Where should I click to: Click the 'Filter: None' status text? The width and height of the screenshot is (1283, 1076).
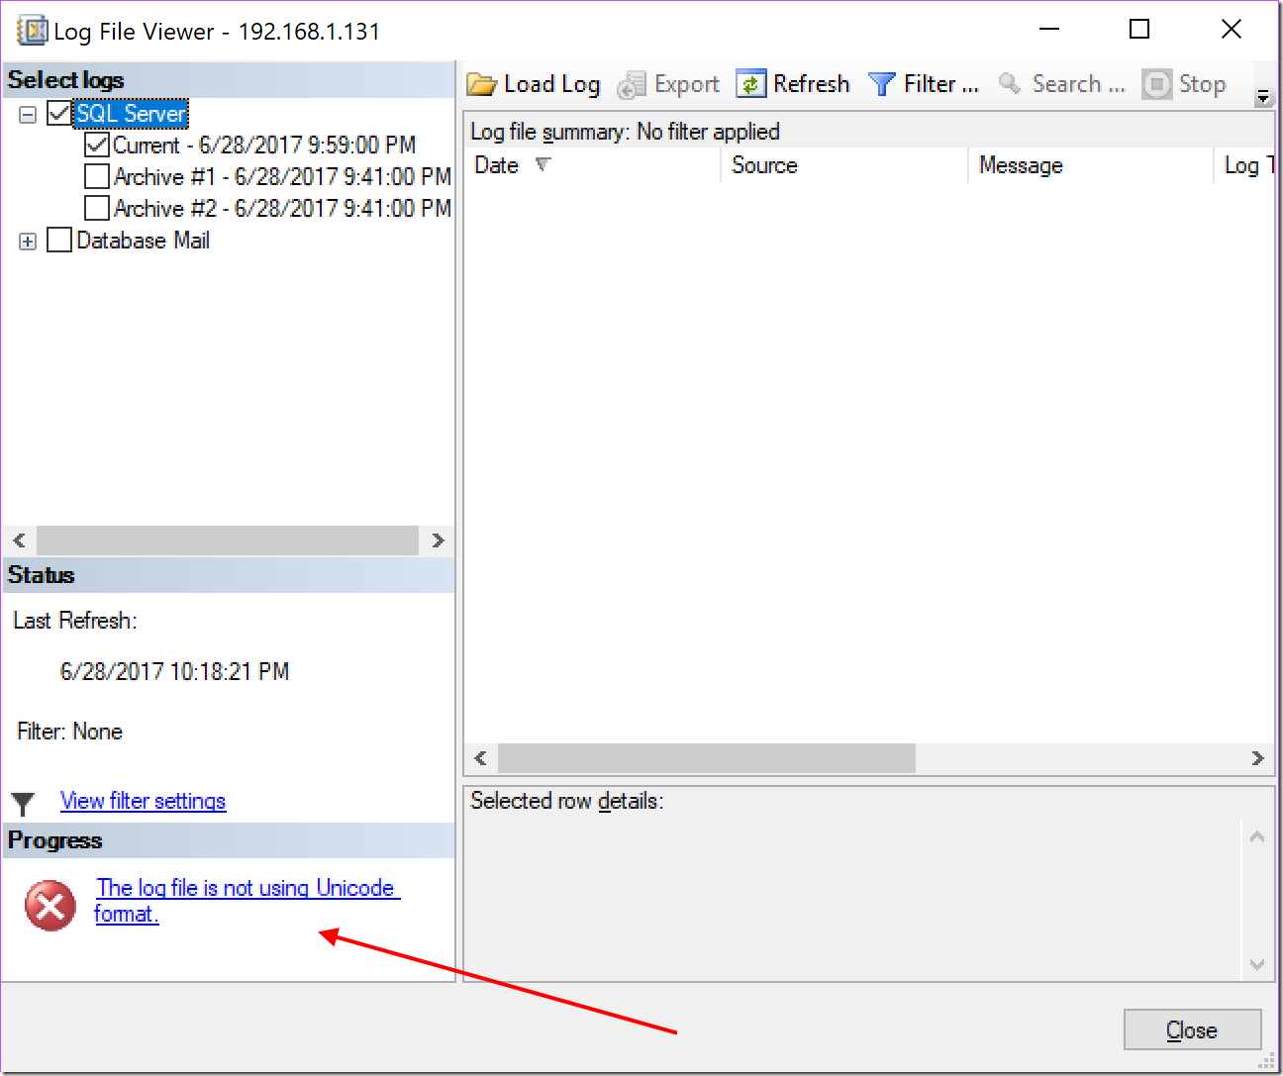point(70,732)
